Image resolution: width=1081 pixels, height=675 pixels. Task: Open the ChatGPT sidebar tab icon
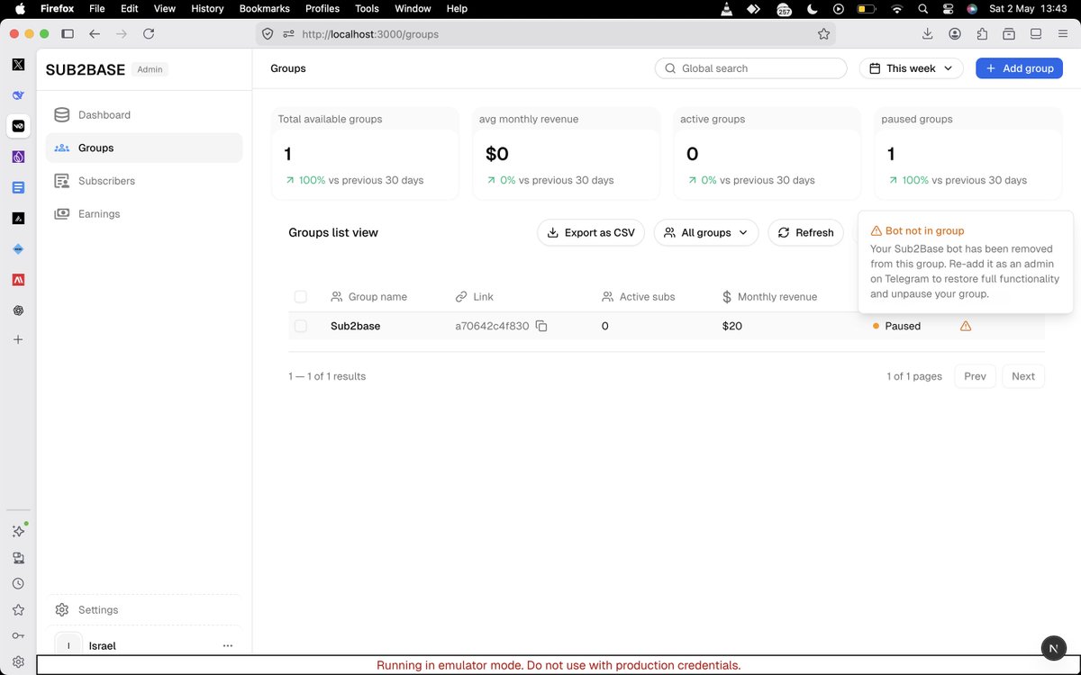18,310
